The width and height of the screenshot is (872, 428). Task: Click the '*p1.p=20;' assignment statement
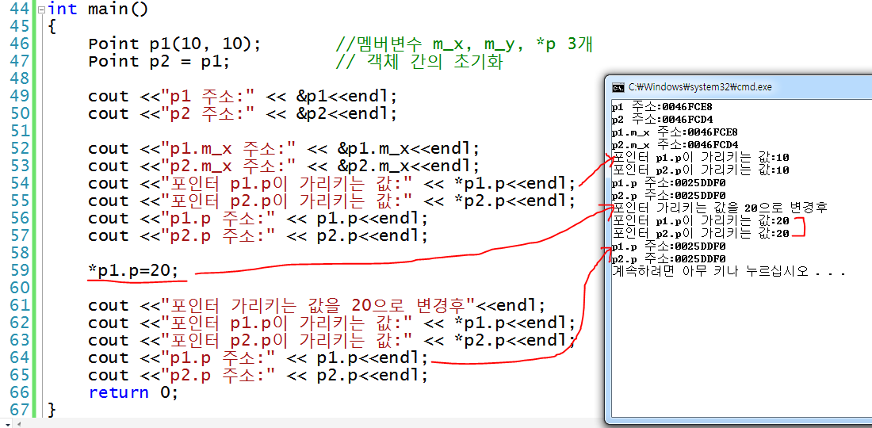point(133,271)
